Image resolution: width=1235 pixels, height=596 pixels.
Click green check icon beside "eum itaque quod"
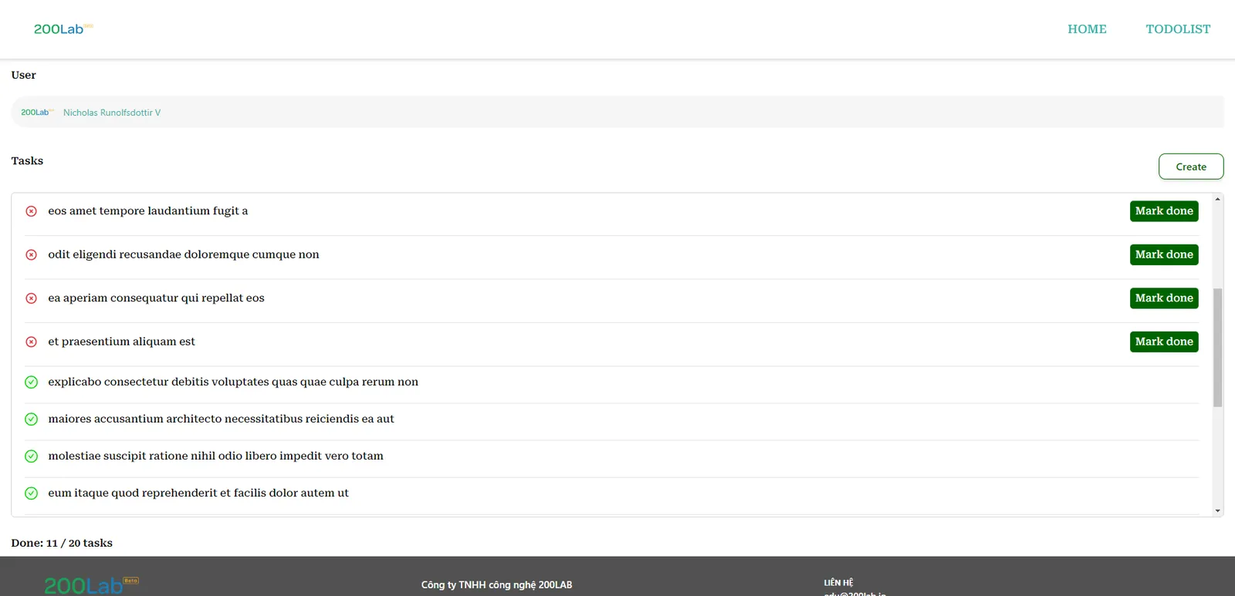32,493
